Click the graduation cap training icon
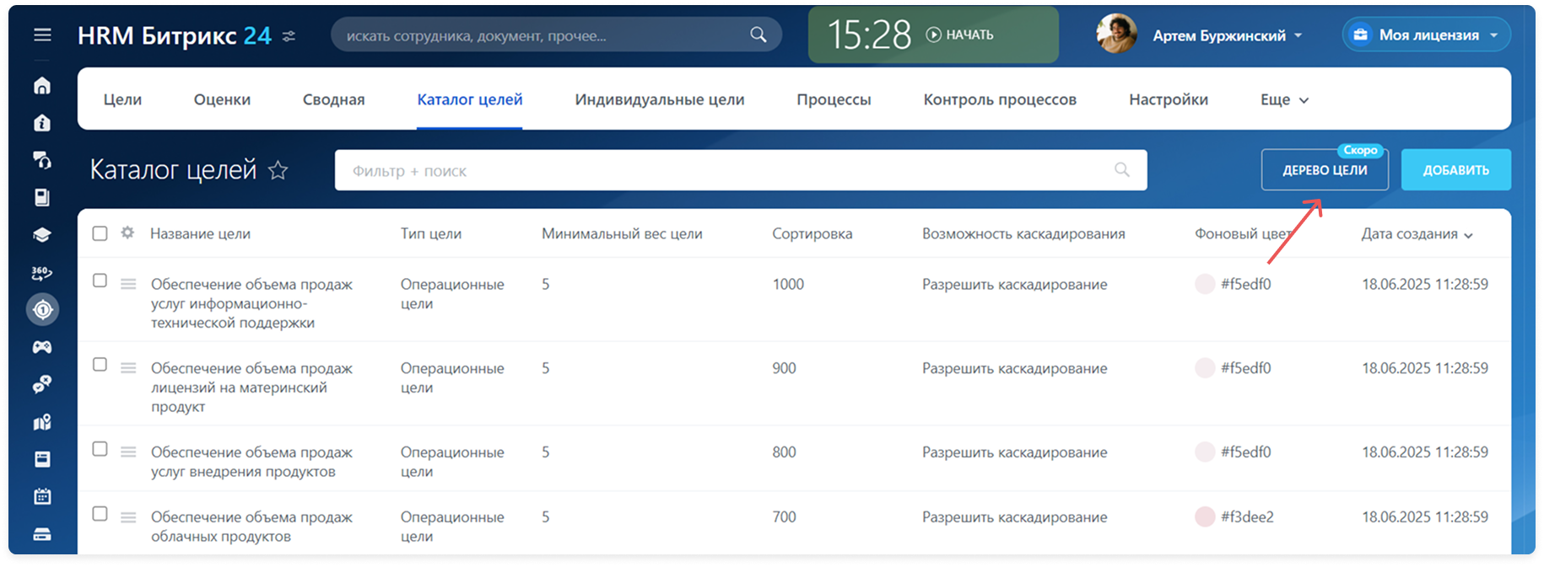The image size is (1544, 567). (42, 235)
